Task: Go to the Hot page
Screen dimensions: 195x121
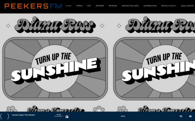Action: (89, 6)
